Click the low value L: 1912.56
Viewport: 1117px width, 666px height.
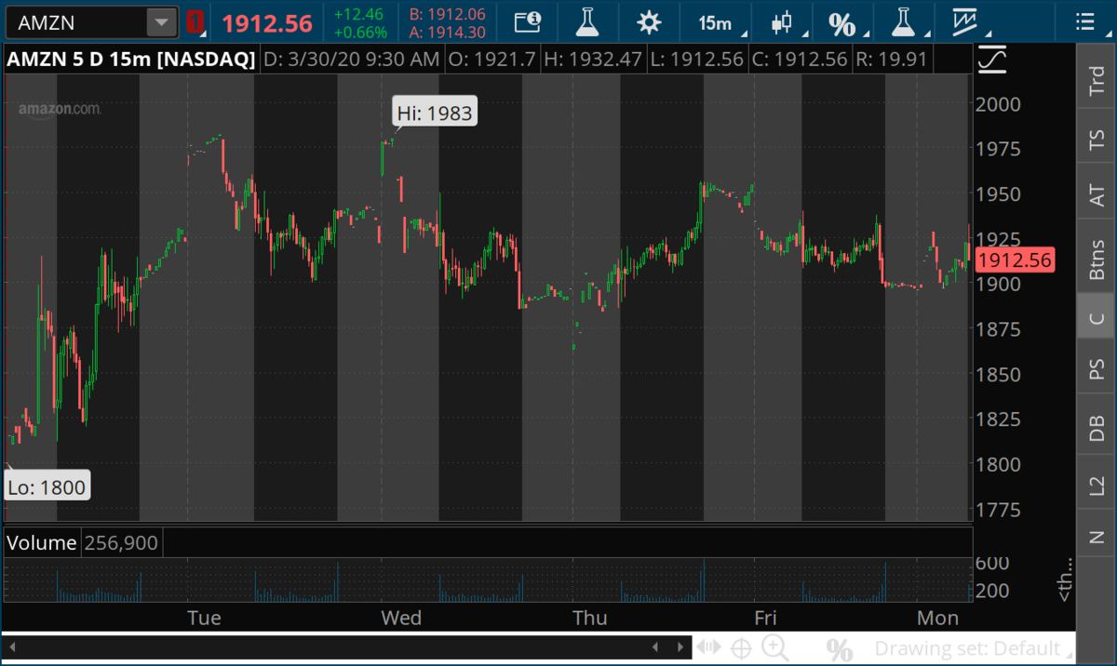699,60
